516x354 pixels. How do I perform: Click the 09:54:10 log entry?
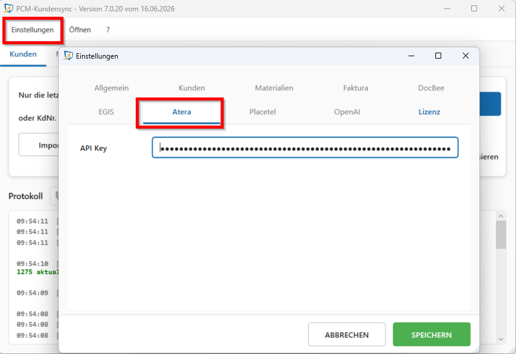point(32,264)
